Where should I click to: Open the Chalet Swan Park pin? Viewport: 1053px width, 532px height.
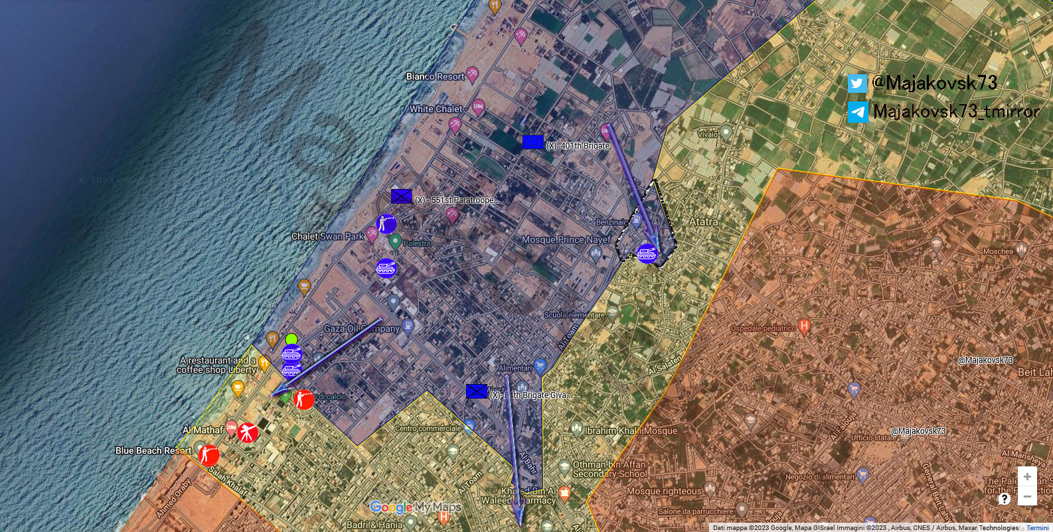(x=372, y=234)
